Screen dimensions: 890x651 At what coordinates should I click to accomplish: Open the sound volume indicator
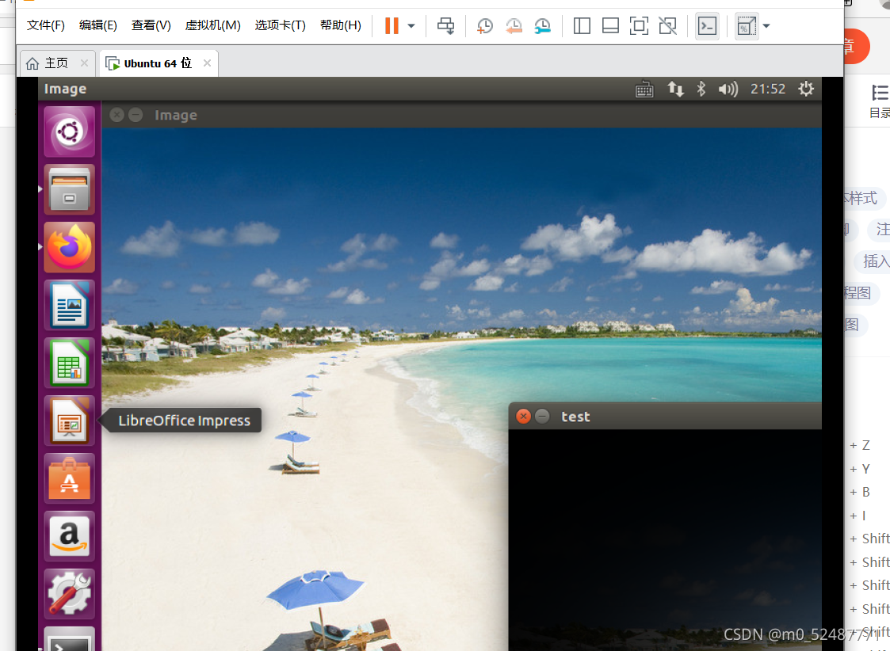pyautogui.click(x=728, y=89)
